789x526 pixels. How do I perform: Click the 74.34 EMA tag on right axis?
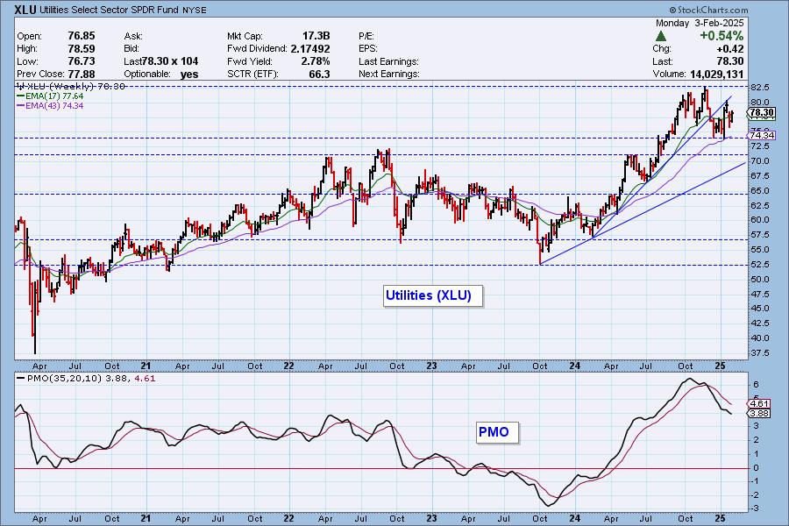[x=762, y=135]
